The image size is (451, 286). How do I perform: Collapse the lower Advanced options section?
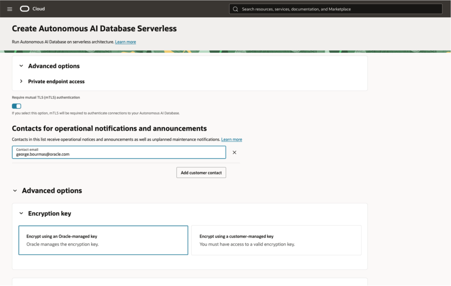point(15,191)
